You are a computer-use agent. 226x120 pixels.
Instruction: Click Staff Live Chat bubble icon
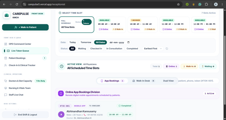pos(6,95)
